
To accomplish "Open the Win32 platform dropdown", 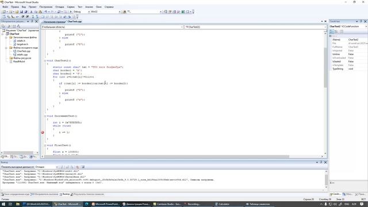I will pyautogui.click(x=120, y=11).
